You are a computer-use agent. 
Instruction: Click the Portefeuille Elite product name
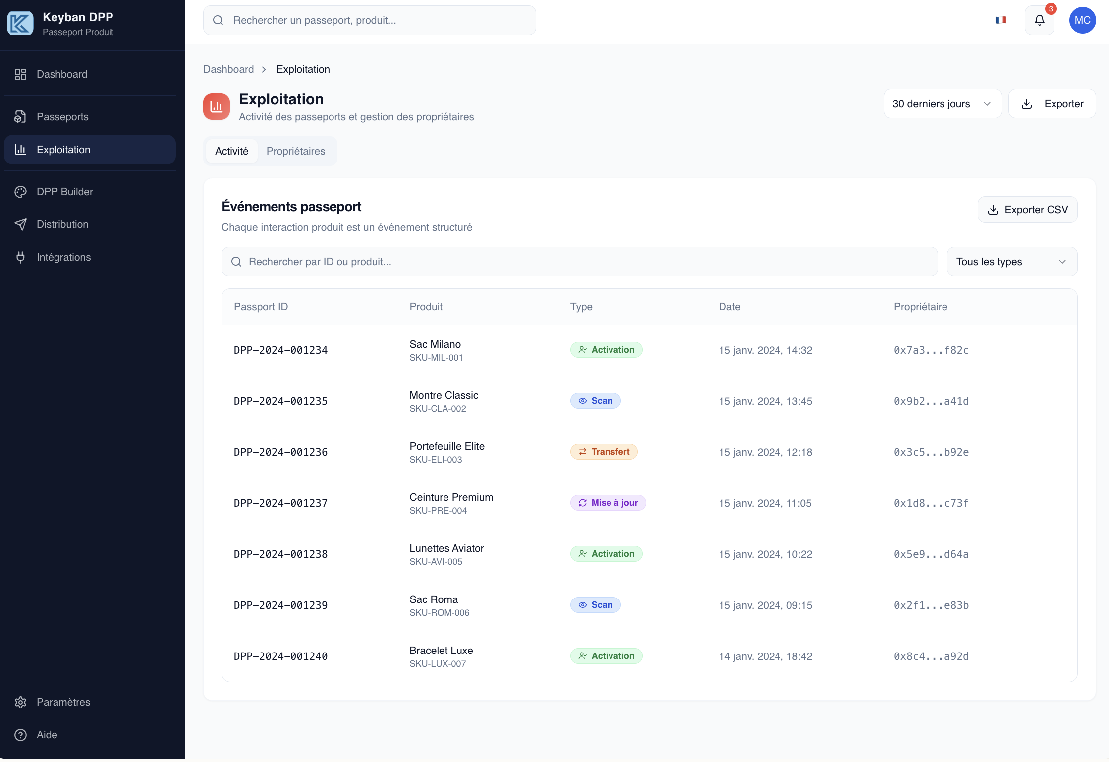447,446
